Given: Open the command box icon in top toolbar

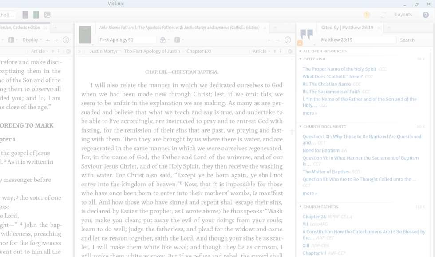Looking at the screenshot, I should point(47,15).
